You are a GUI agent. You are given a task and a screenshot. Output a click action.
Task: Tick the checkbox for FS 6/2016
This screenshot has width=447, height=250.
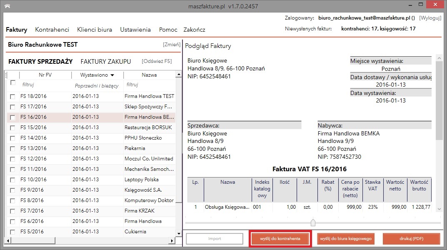[x=12, y=222]
